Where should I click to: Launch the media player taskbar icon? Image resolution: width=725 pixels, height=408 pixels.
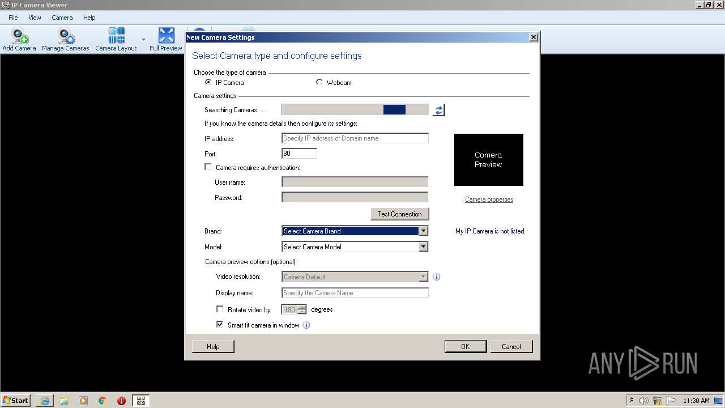83,401
